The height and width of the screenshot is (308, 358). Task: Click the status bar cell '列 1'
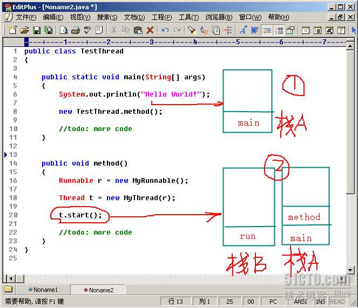pyautogui.click(x=204, y=302)
